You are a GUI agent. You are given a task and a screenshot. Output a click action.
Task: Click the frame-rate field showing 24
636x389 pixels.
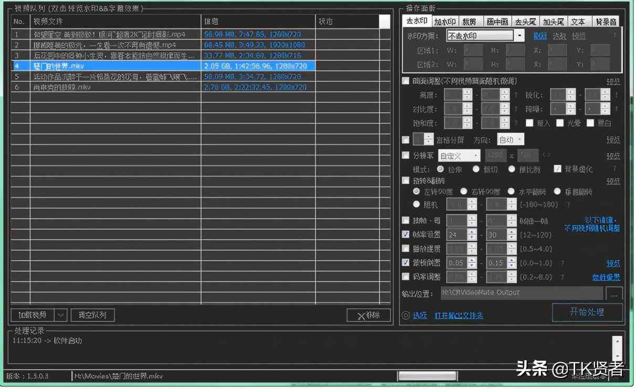pos(458,235)
